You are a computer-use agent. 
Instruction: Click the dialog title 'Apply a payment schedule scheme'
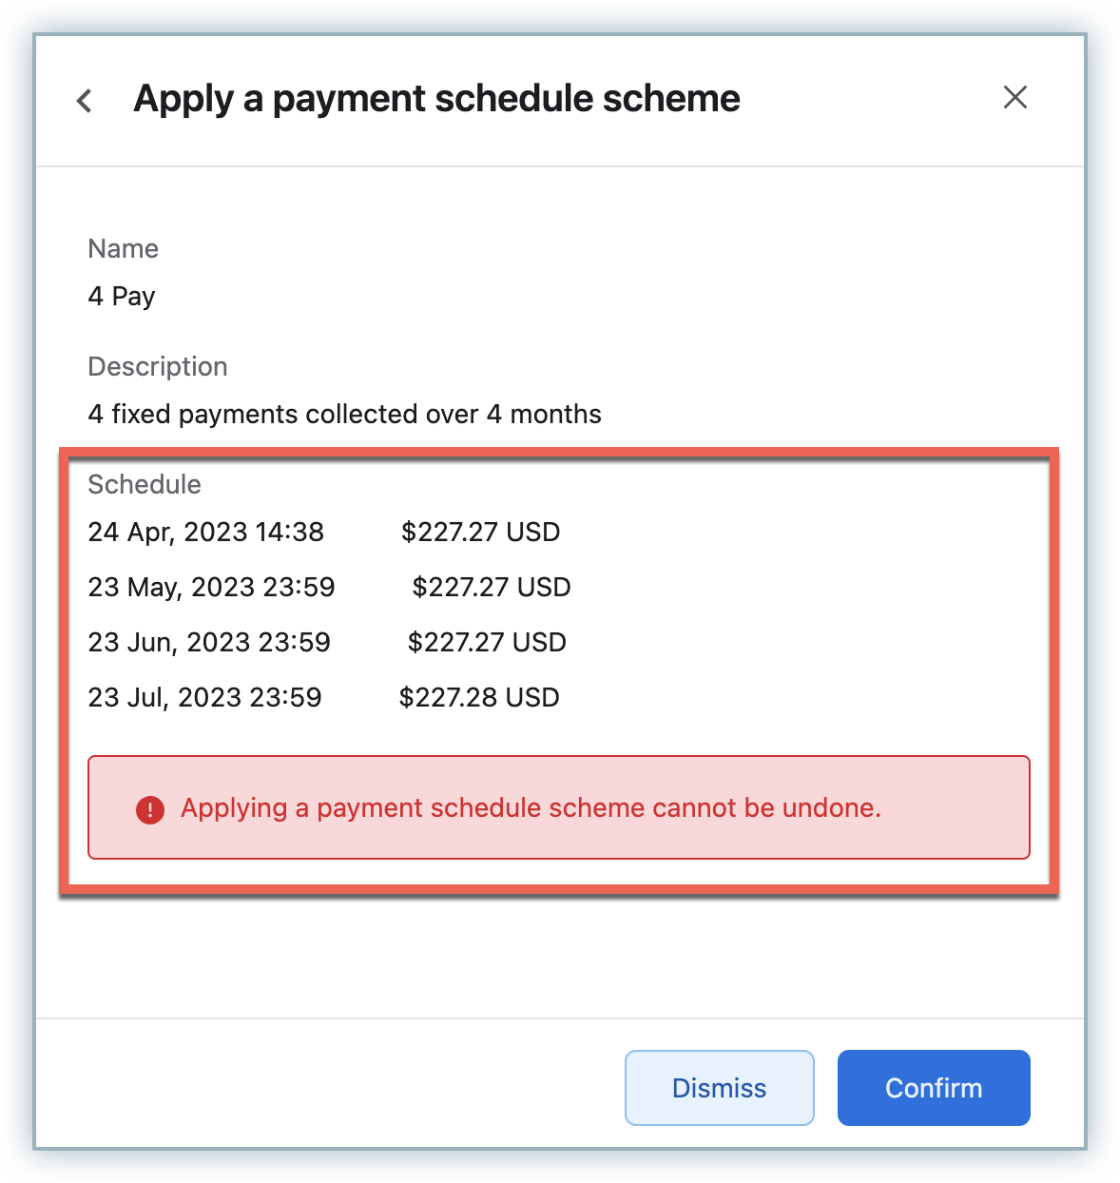tap(436, 99)
